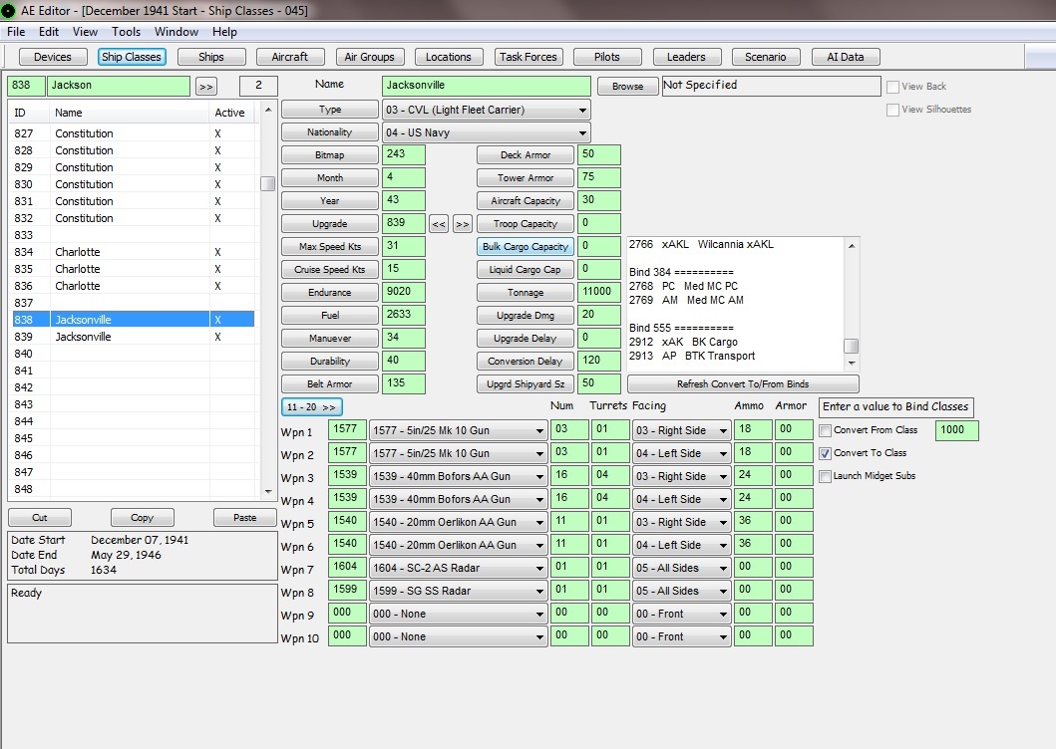The height and width of the screenshot is (749, 1056).
Task: Switch to the Locations section
Action: click(449, 57)
